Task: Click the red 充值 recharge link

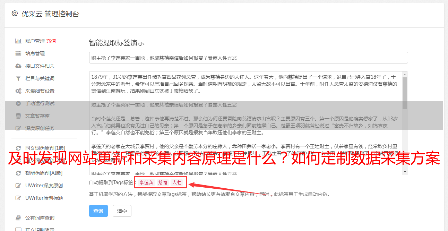Action: (x=51, y=41)
